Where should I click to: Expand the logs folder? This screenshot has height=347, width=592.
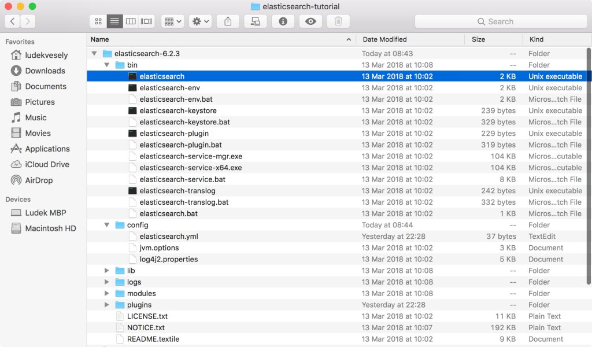pyautogui.click(x=107, y=282)
